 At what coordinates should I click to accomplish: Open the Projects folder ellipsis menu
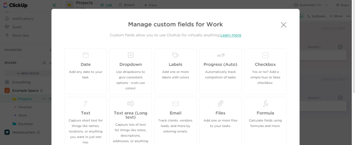coord(44,99)
